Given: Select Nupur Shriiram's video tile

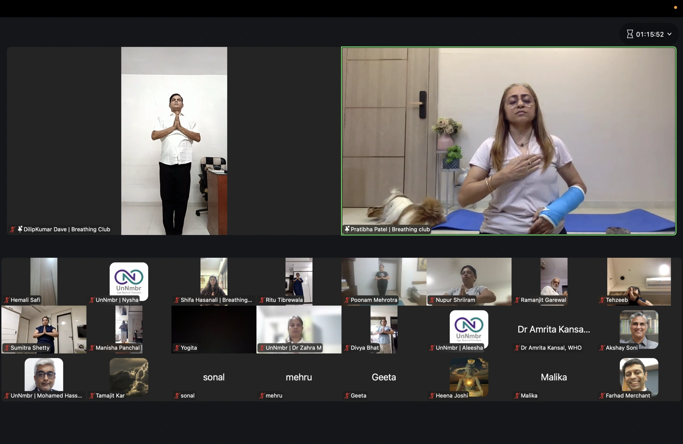Looking at the screenshot, I should 469,282.
